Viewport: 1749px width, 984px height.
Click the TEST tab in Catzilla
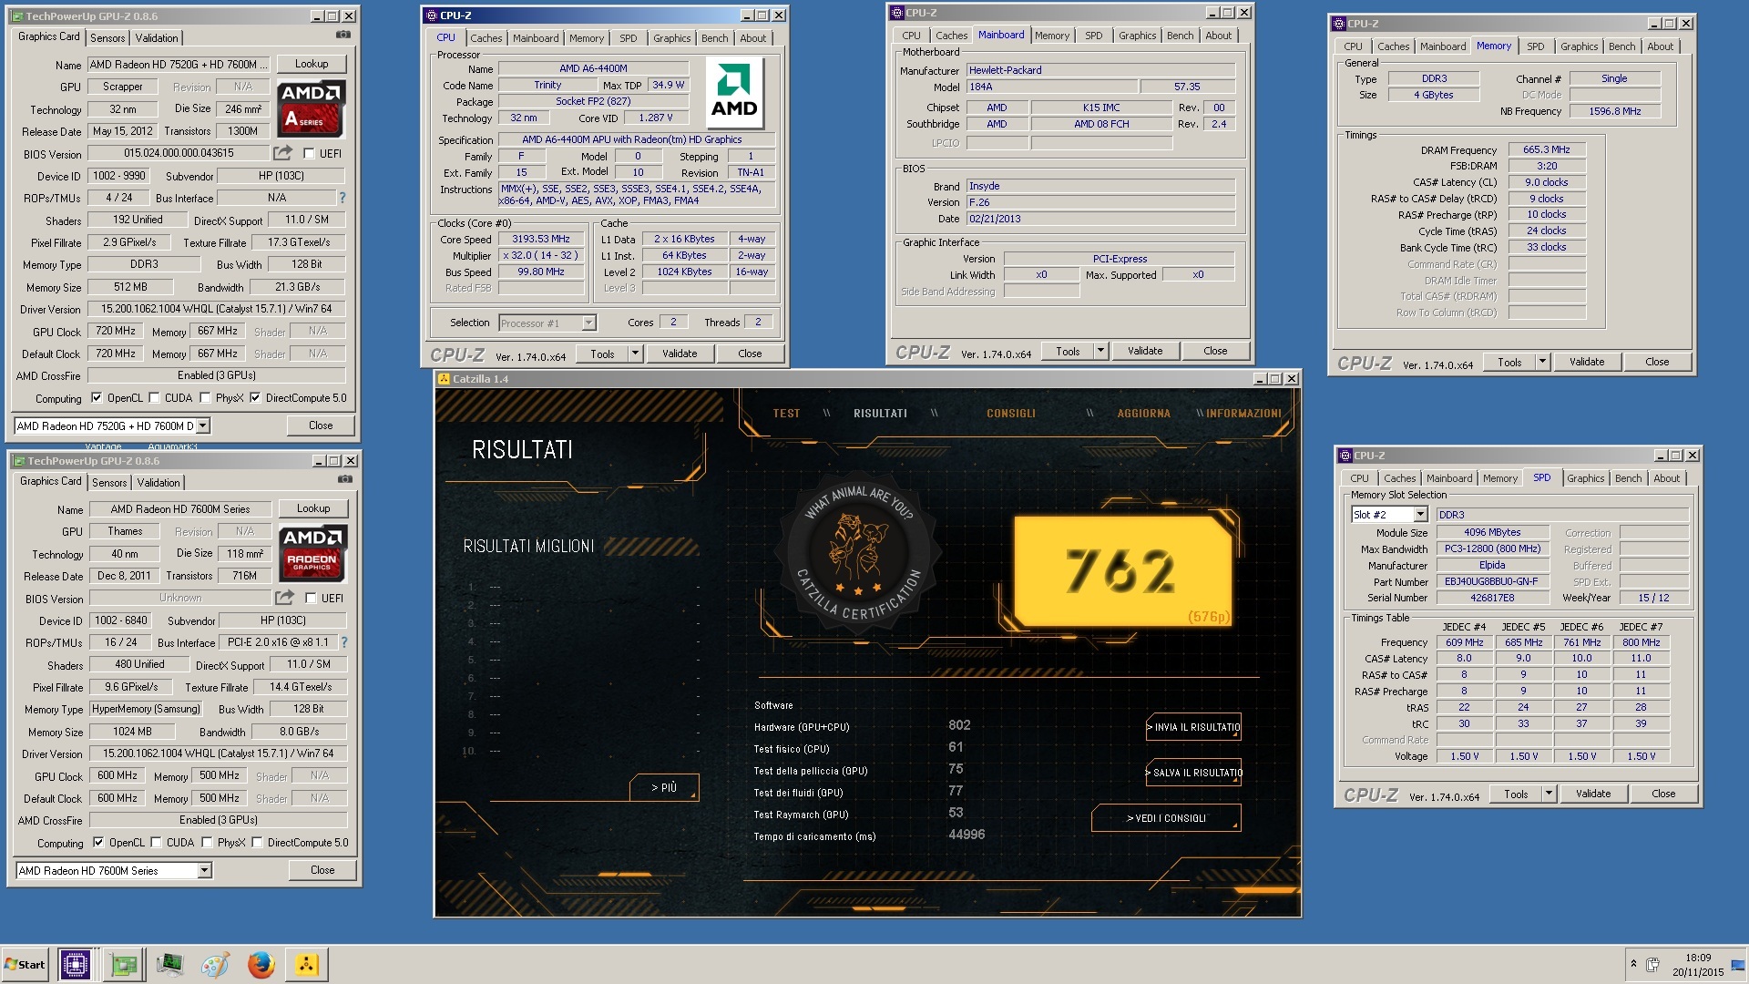pyautogui.click(x=786, y=413)
